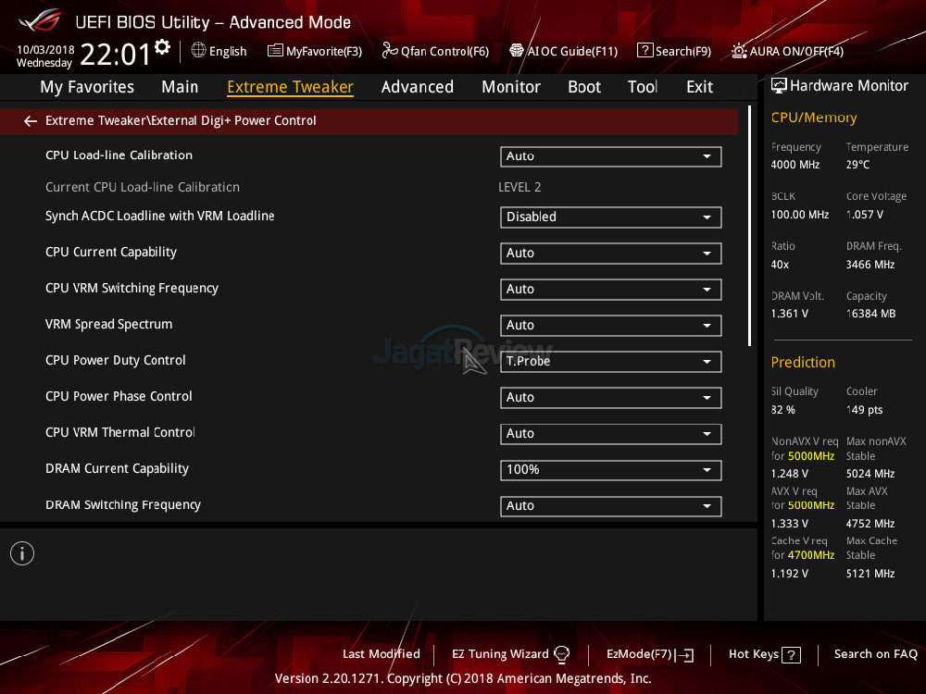The height and width of the screenshot is (694, 926).
Task: Expand CPU Power Duty Control dropdown
Action: click(x=610, y=362)
